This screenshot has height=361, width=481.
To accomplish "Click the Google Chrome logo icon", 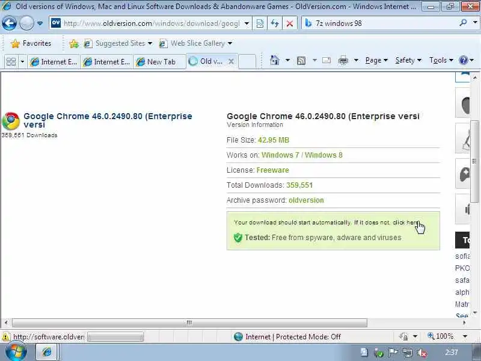I will pyautogui.click(x=11, y=121).
